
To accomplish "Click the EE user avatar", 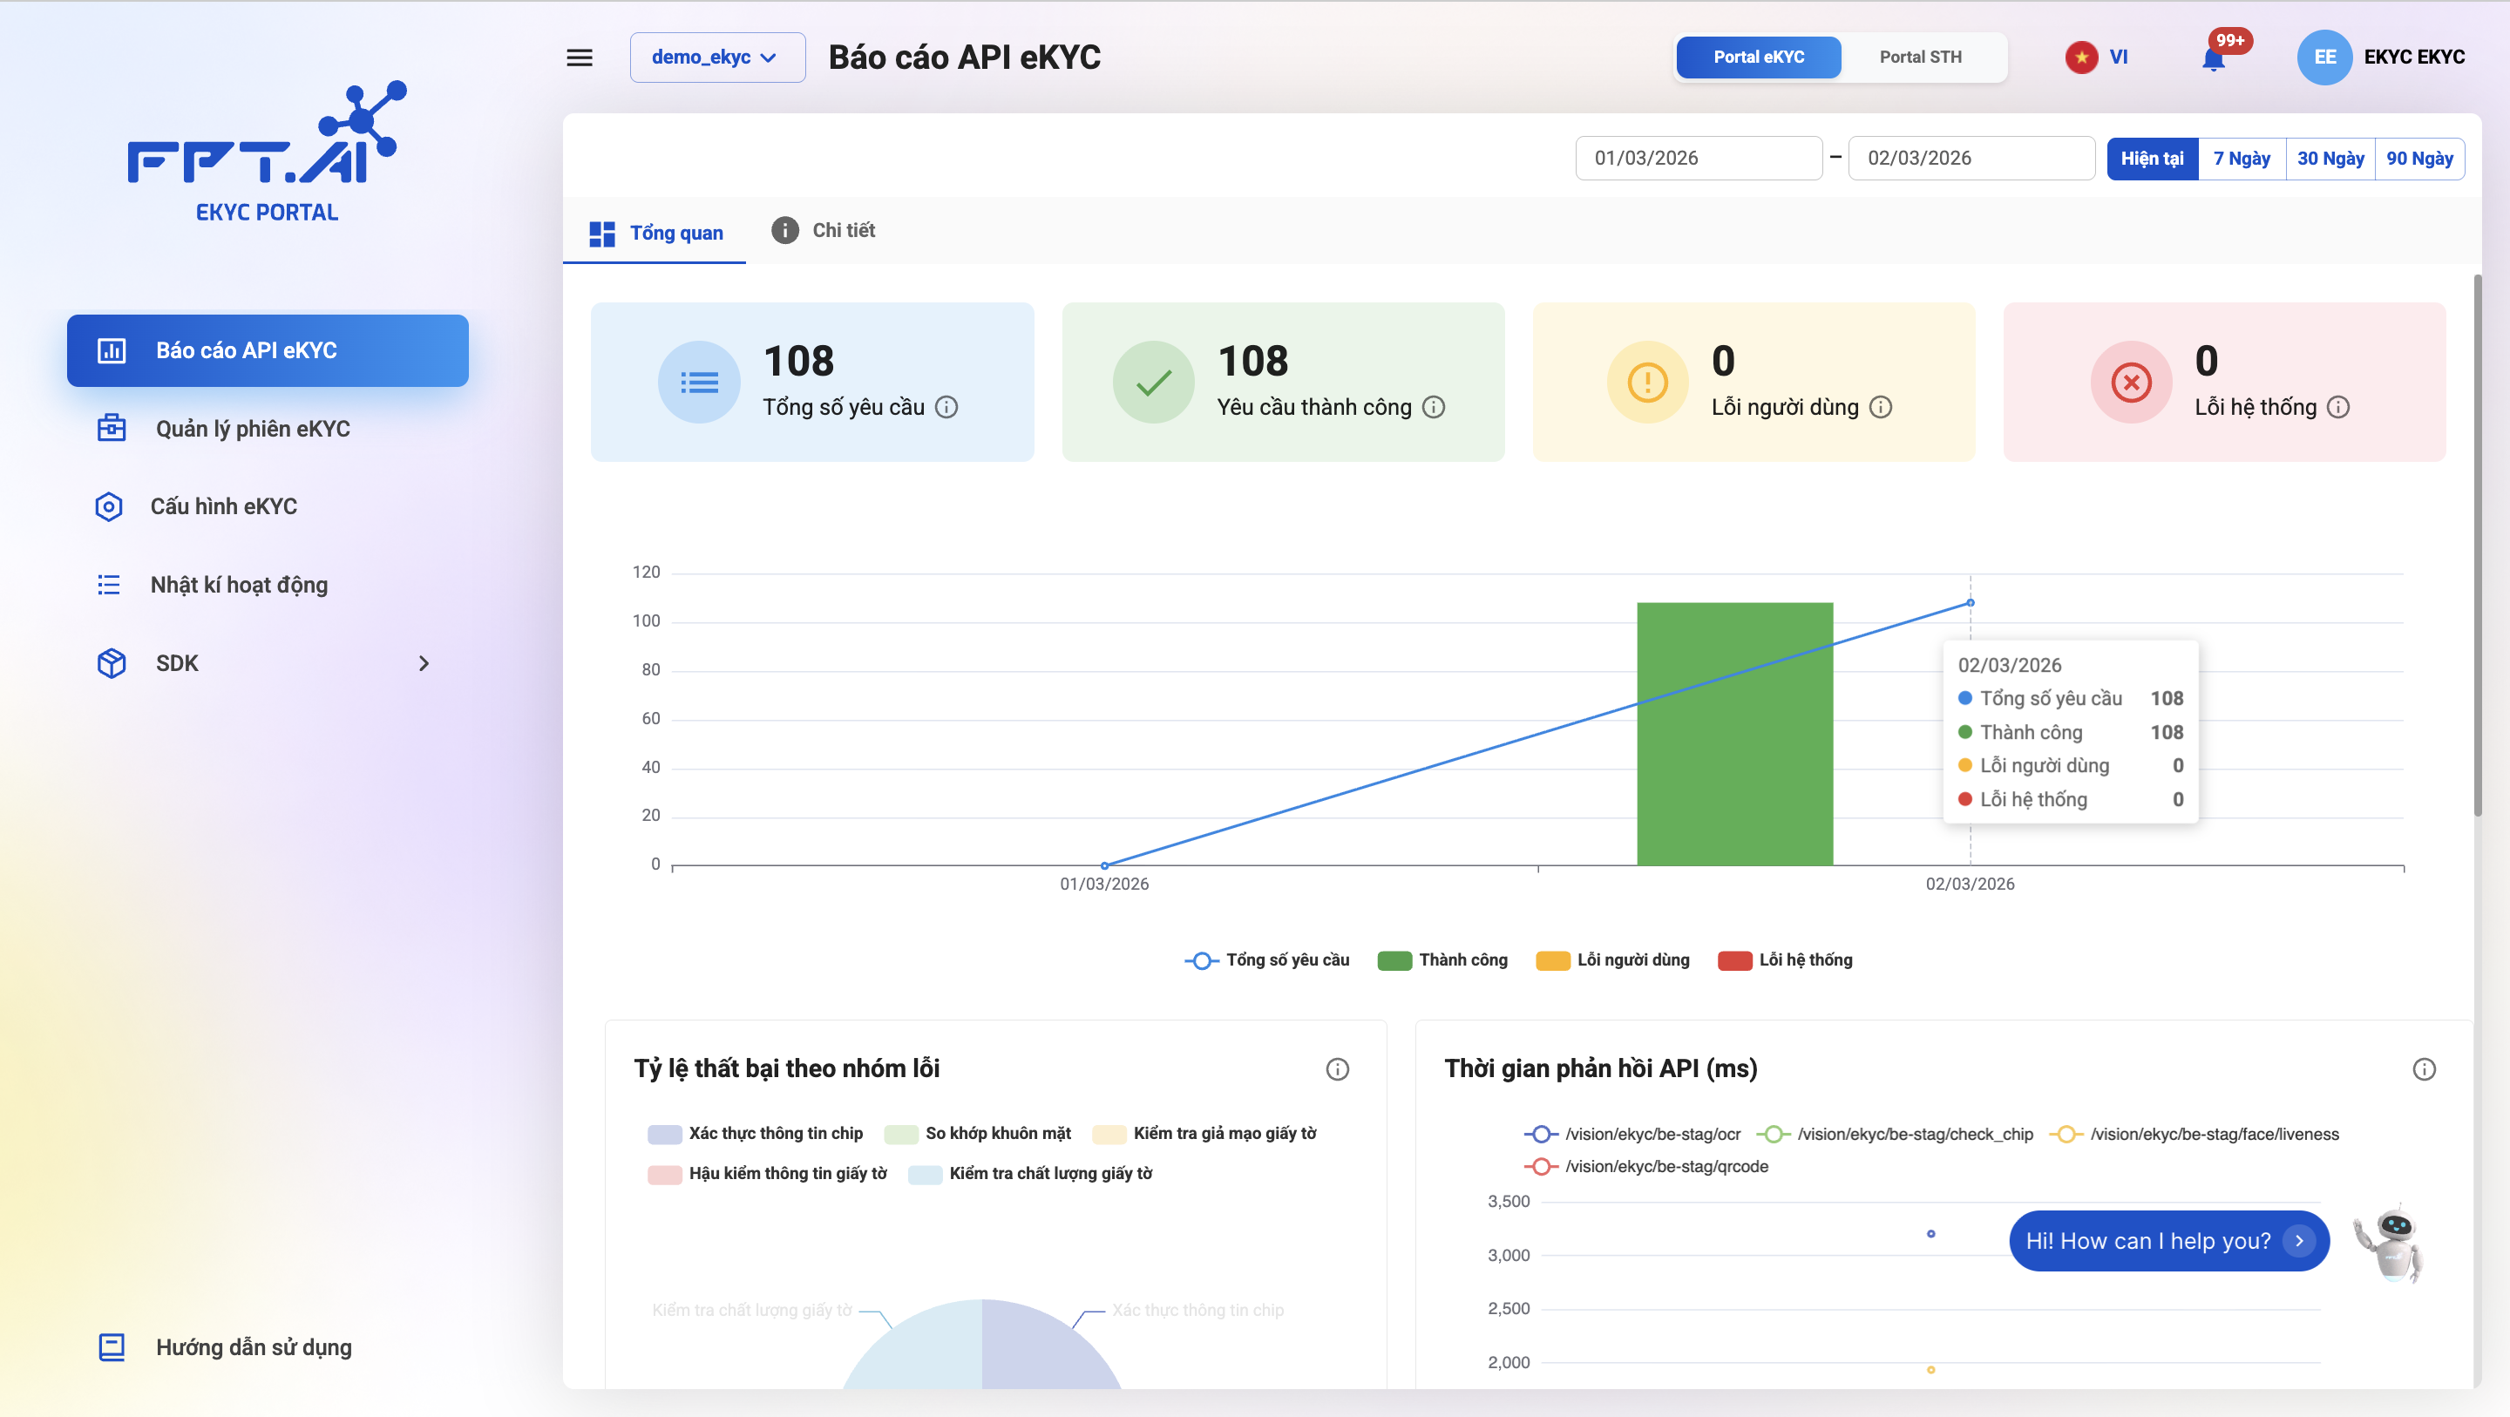I will pyautogui.click(x=2325, y=58).
